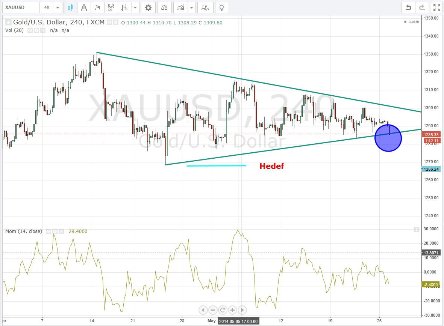Image resolution: width=444 pixels, height=326 pixels.
Task: Open the compare symbols scales icon
Action: (165, 8)
